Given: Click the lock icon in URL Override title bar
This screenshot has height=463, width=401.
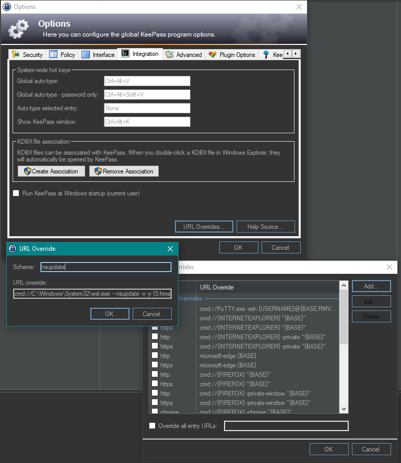Looking at the screenshot, I should [13, 249].
